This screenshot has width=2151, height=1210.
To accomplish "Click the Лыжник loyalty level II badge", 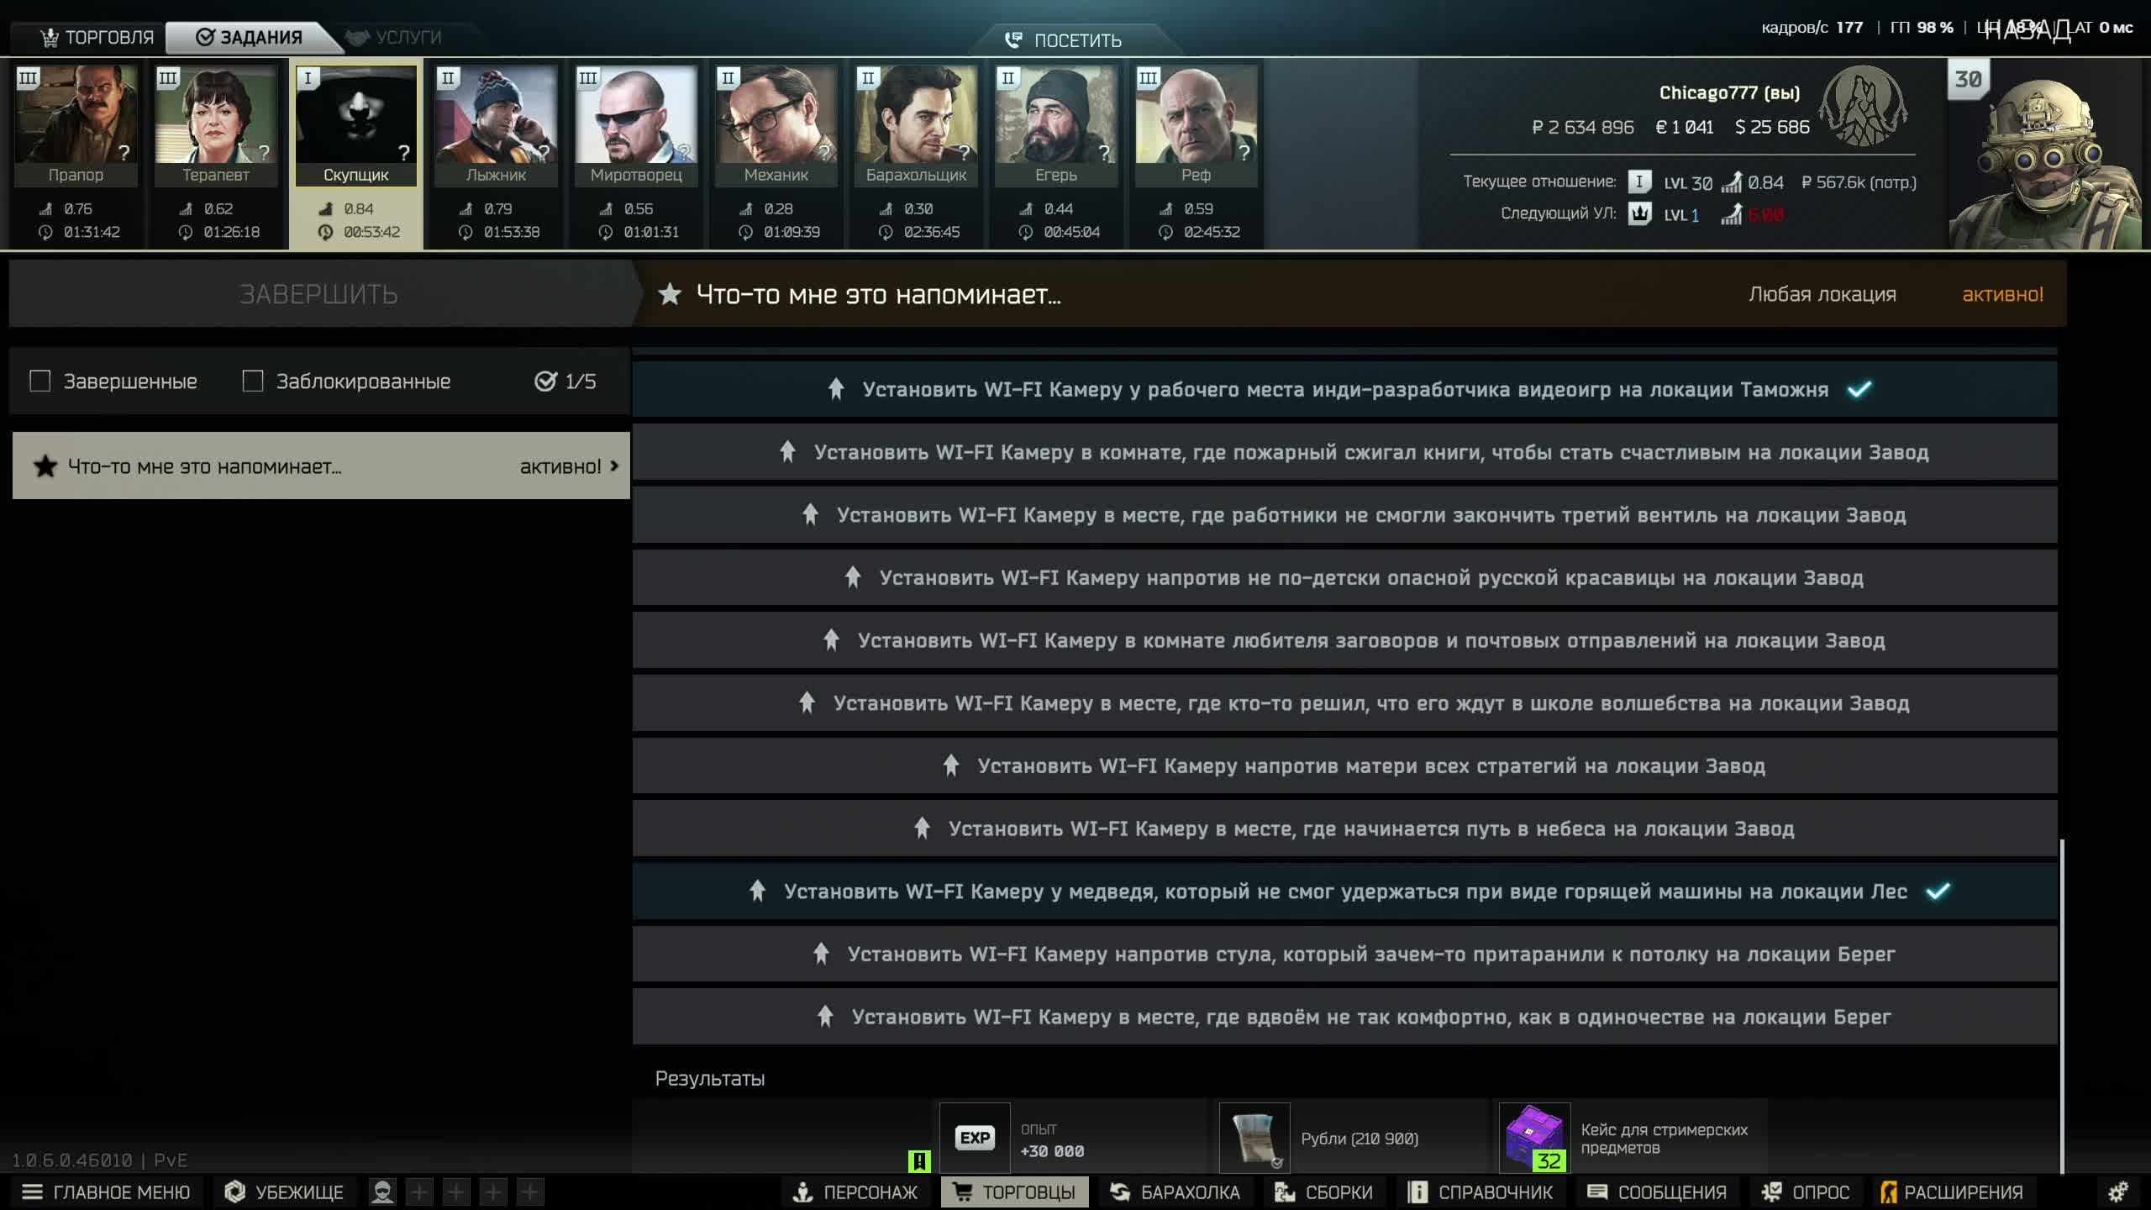I will (x=448, y=78).
